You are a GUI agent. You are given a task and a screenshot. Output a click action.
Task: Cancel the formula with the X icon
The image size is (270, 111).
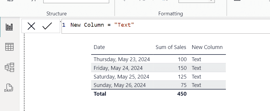click(31, 26)
